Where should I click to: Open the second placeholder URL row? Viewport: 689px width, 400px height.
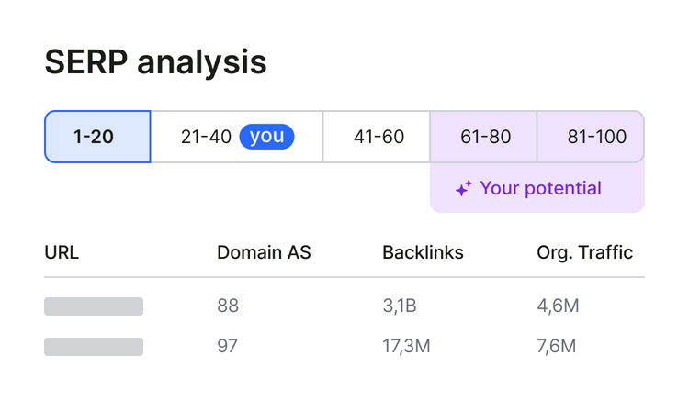coord(94,347)
